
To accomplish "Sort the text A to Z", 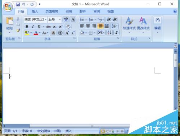I will pyautogui.click(x=109, y=32).
